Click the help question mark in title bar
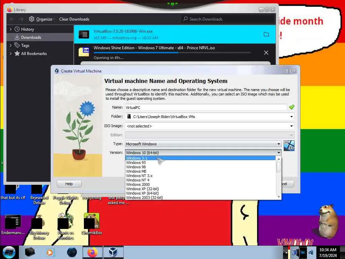This screenshot has width=345, height=259. [x=288, y=71]
